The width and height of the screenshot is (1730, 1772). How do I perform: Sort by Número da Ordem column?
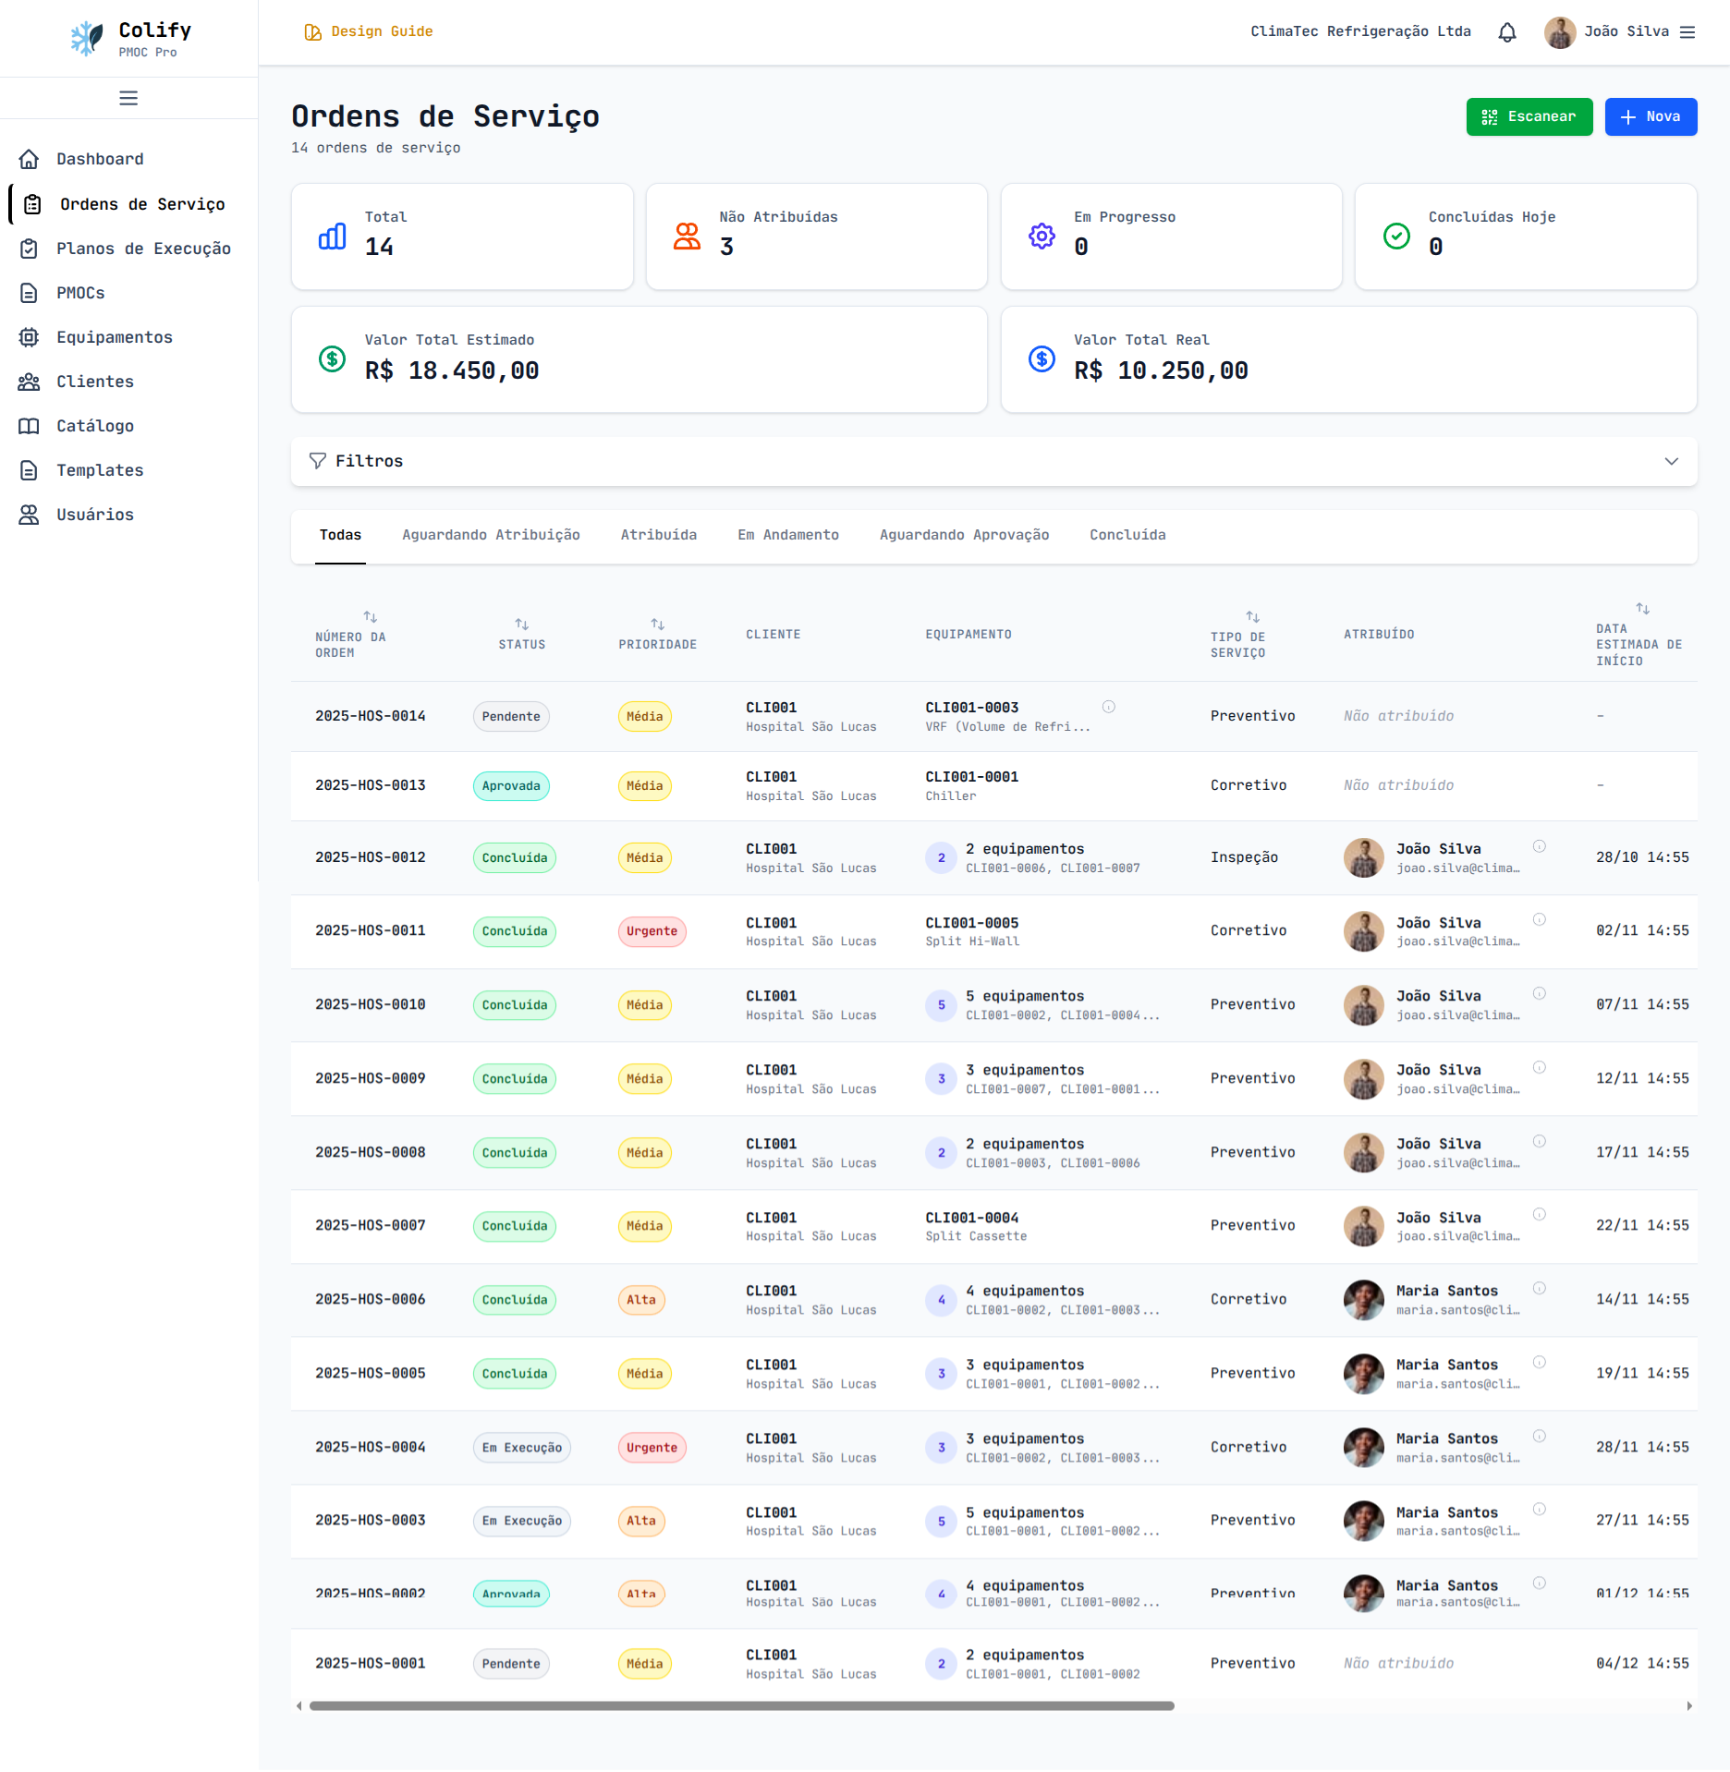pos(370,617)
